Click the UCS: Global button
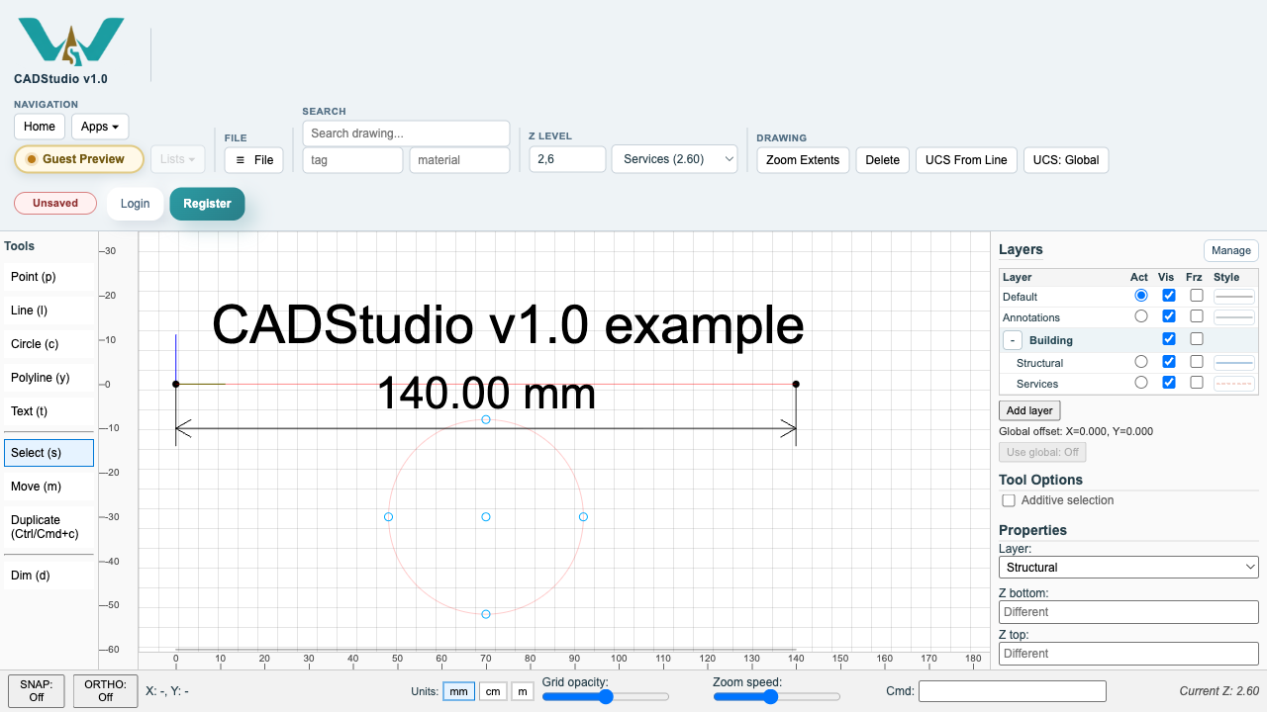This screenshot has height=712, width=1267. [x=1066, y=160]
